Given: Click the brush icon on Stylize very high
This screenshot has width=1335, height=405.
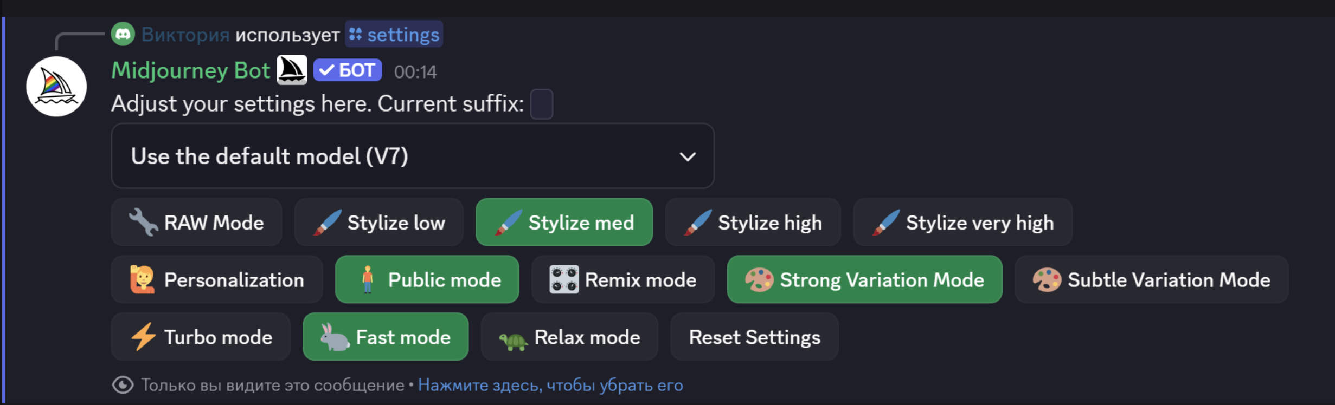Looking at the screenshot, I should click(885, 222).
